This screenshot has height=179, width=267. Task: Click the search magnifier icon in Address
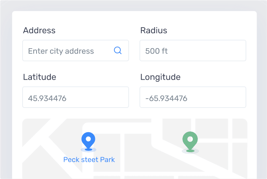click(x=118, y=50)
